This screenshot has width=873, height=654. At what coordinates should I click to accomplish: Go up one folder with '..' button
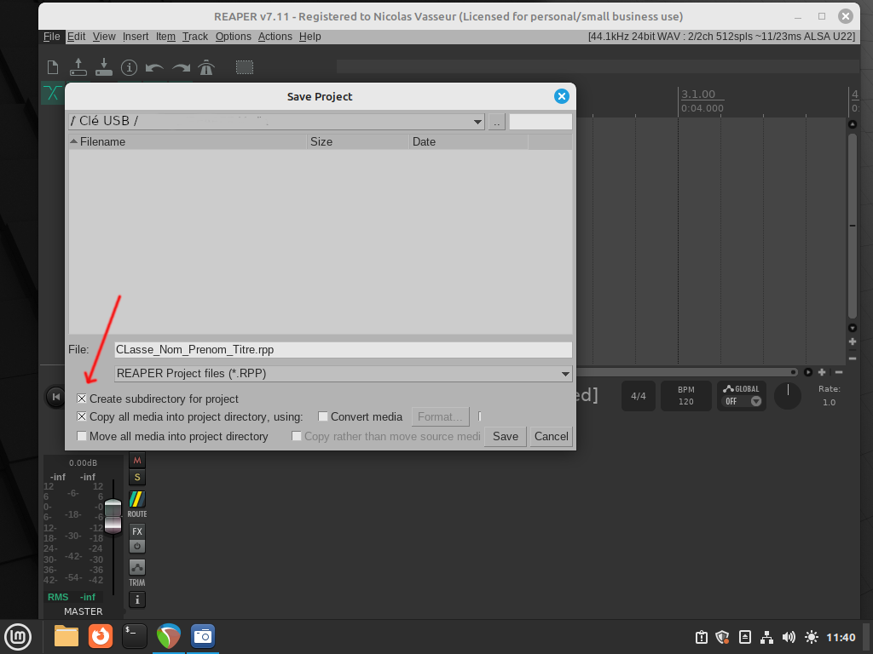(x=497, y=122)
